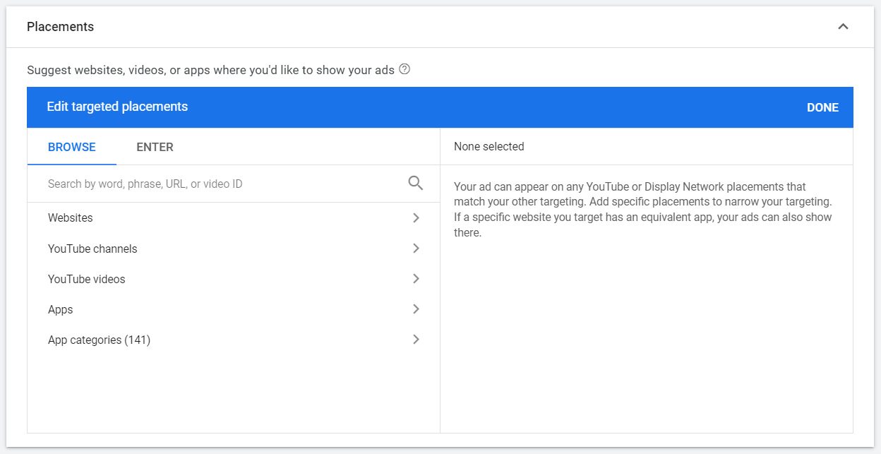This screenshot has width=881, height=454.
Task: Select the Websites placement row
Action: click(x=70, y=218)
